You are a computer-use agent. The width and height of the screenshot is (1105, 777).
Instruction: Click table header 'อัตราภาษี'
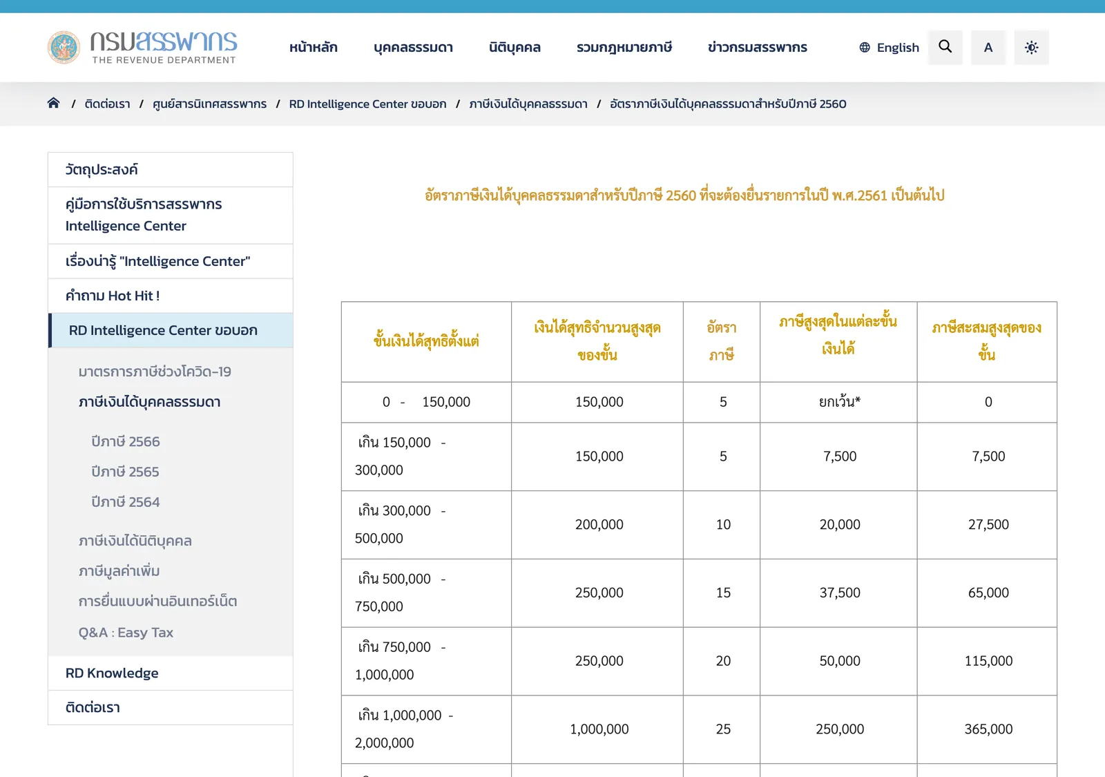pyautogui.click(x=722, y=341)
